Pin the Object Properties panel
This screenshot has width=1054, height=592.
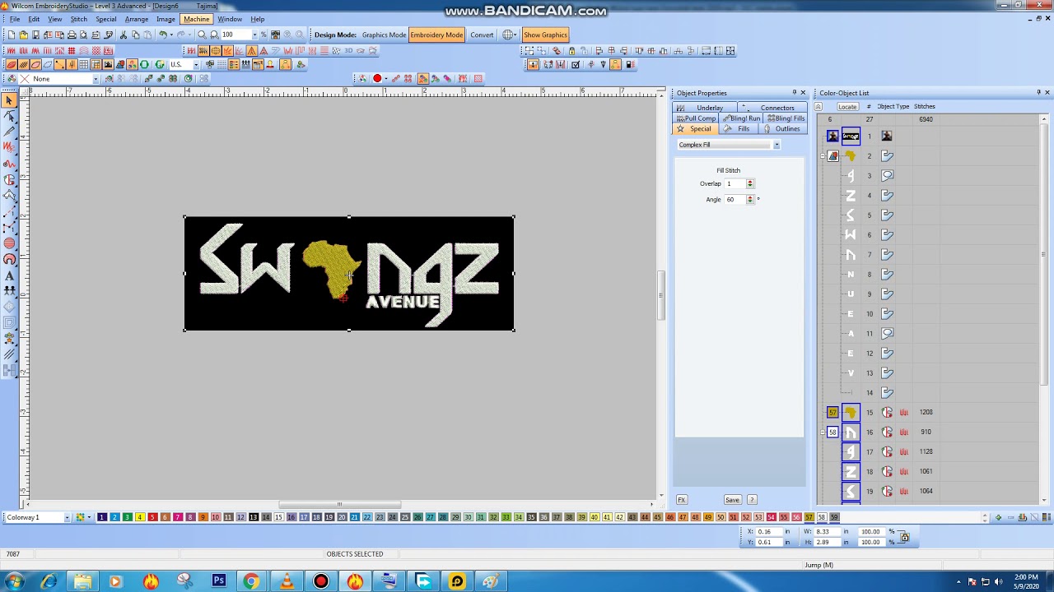794,92
